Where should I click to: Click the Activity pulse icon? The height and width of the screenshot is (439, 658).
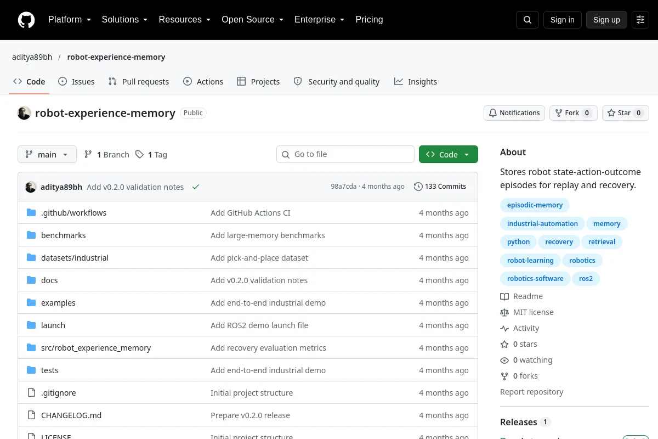click(504, 328)
